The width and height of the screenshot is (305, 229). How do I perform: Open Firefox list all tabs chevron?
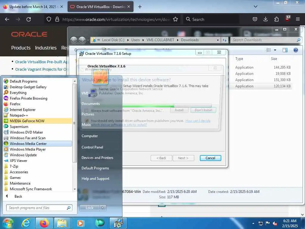tap(256, 7)
